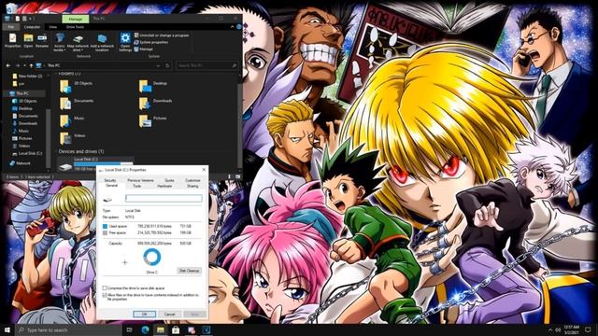Open Microsoft Edge from the taskbar
This screenshot has width=598, height=336.
click(145, 329)
